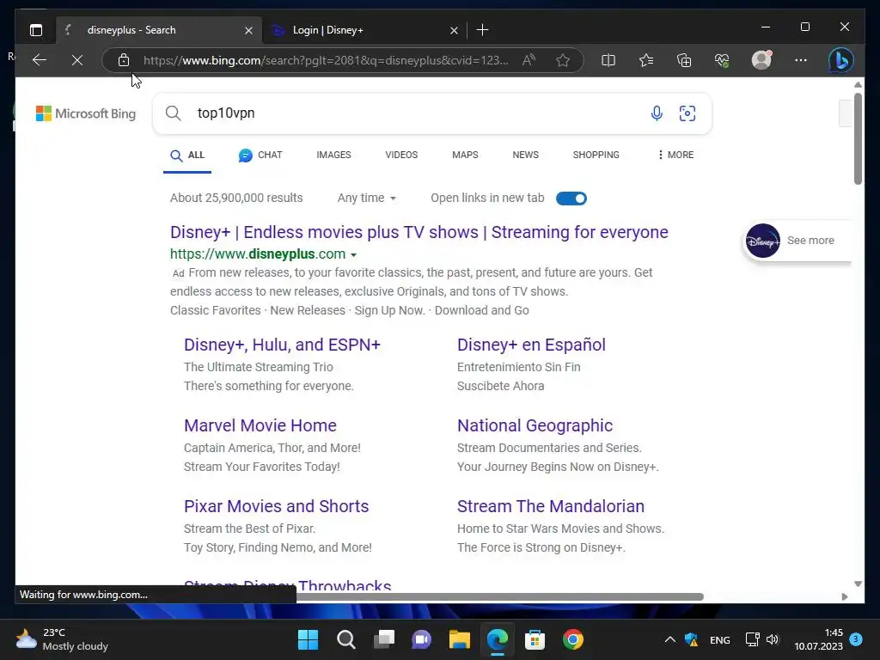Open split screen view icon
The image size is (880, 660).
tap(608, 60)
